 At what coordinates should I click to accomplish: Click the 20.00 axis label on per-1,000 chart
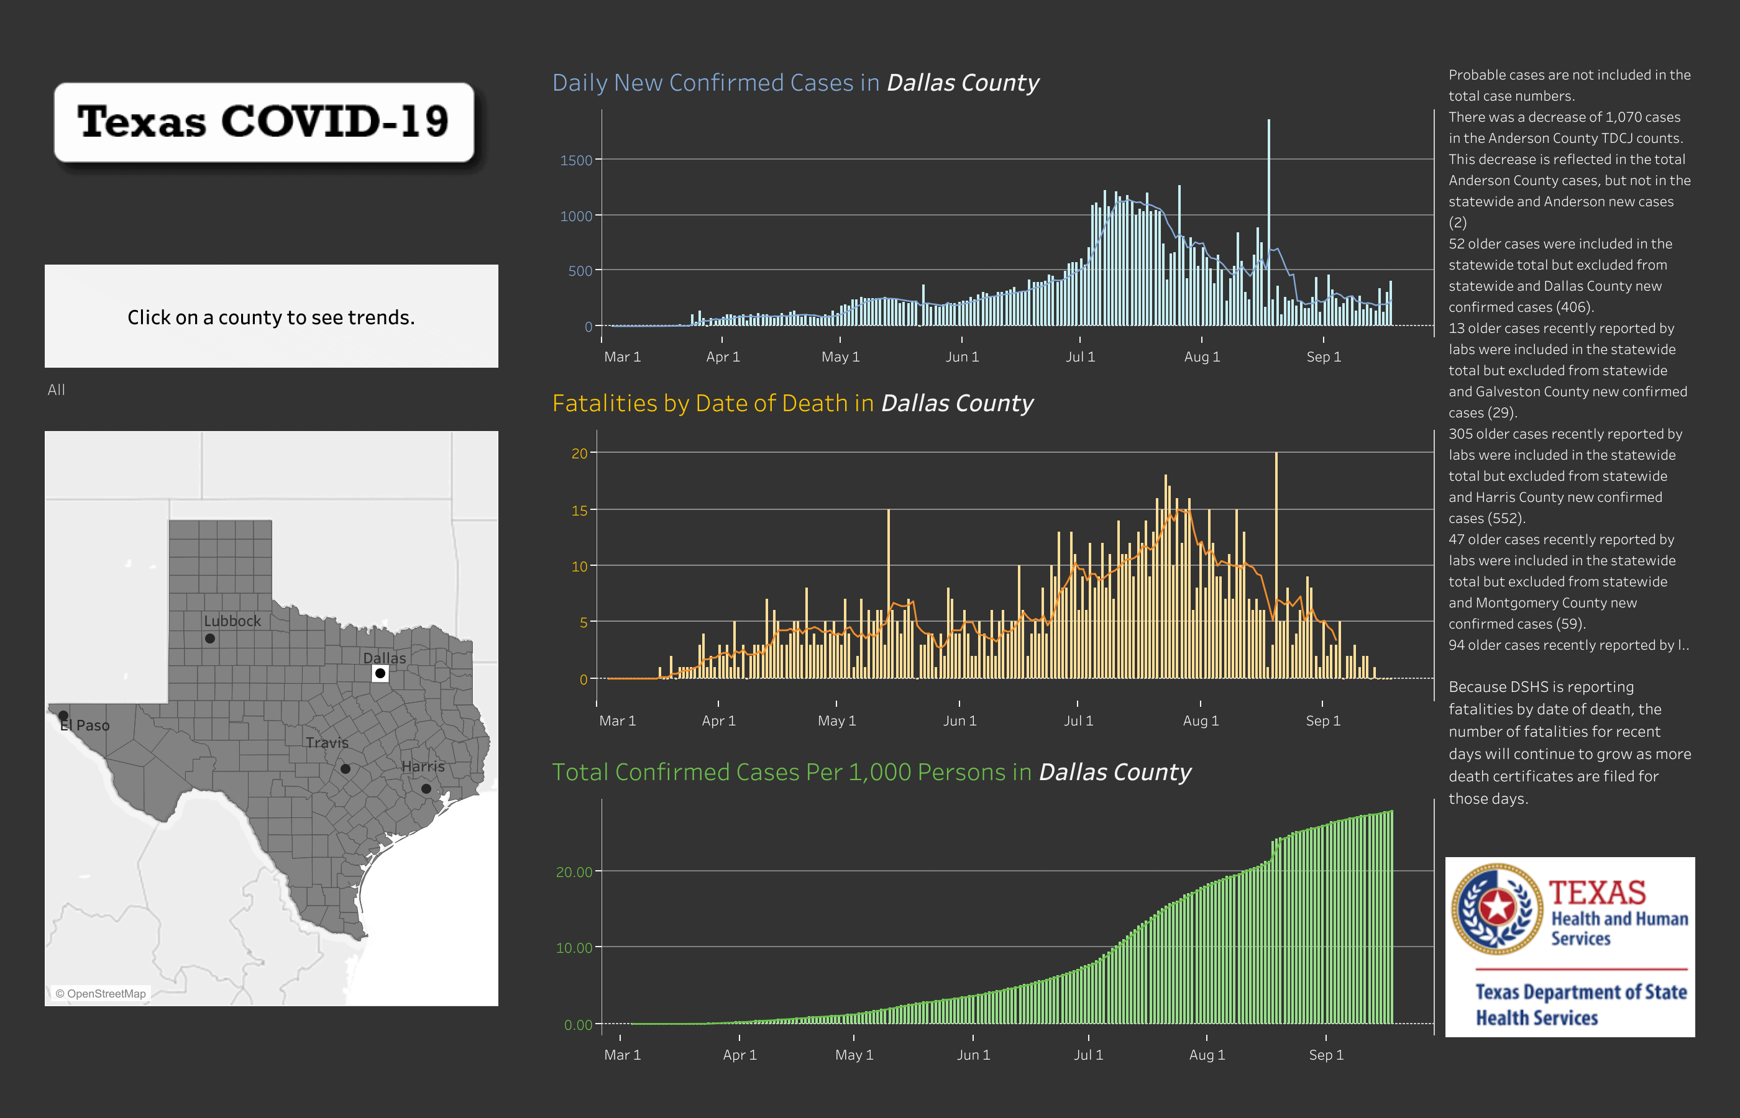574,872
